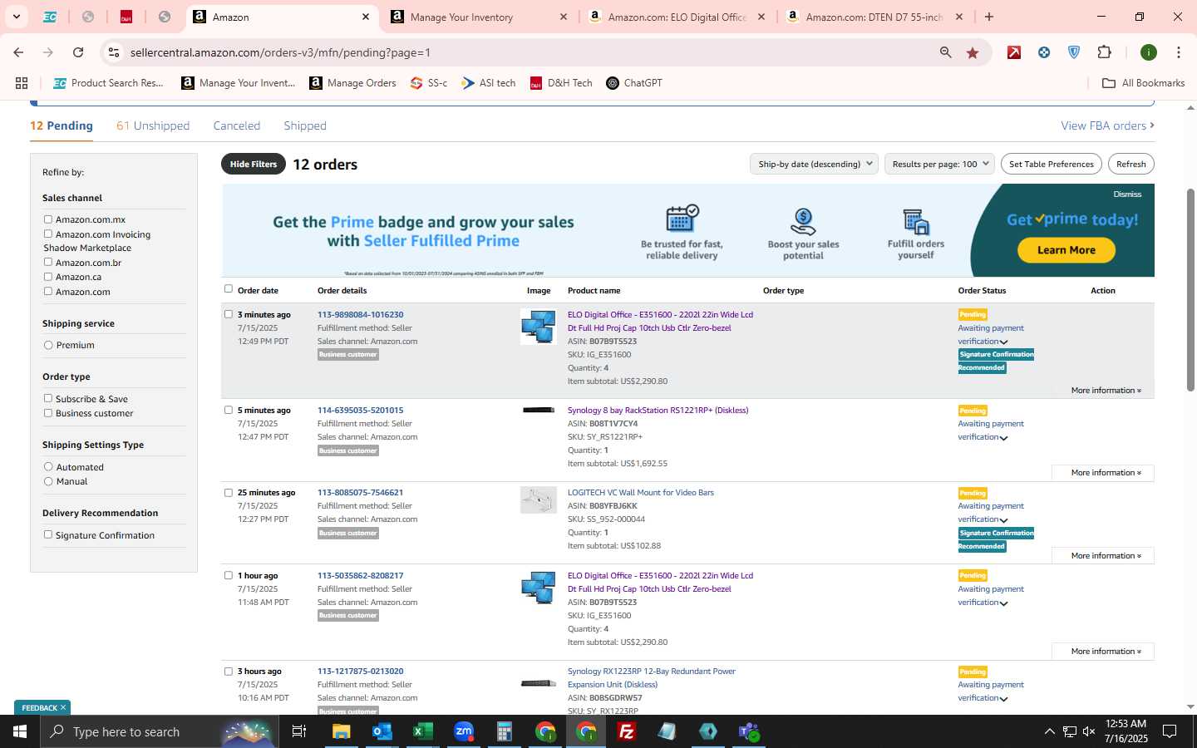Expand Awaiting payment verification for Logitech wall mount order

click(x=1003, y=519)
